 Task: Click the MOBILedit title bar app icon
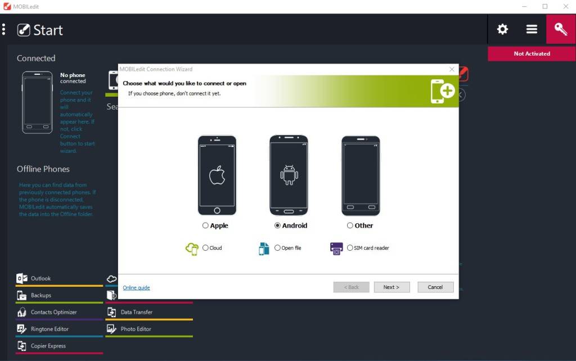tap(7, 6)
